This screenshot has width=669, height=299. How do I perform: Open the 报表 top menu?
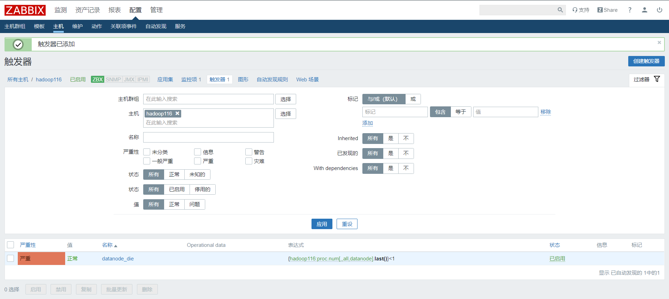click(x=115, y=10)
